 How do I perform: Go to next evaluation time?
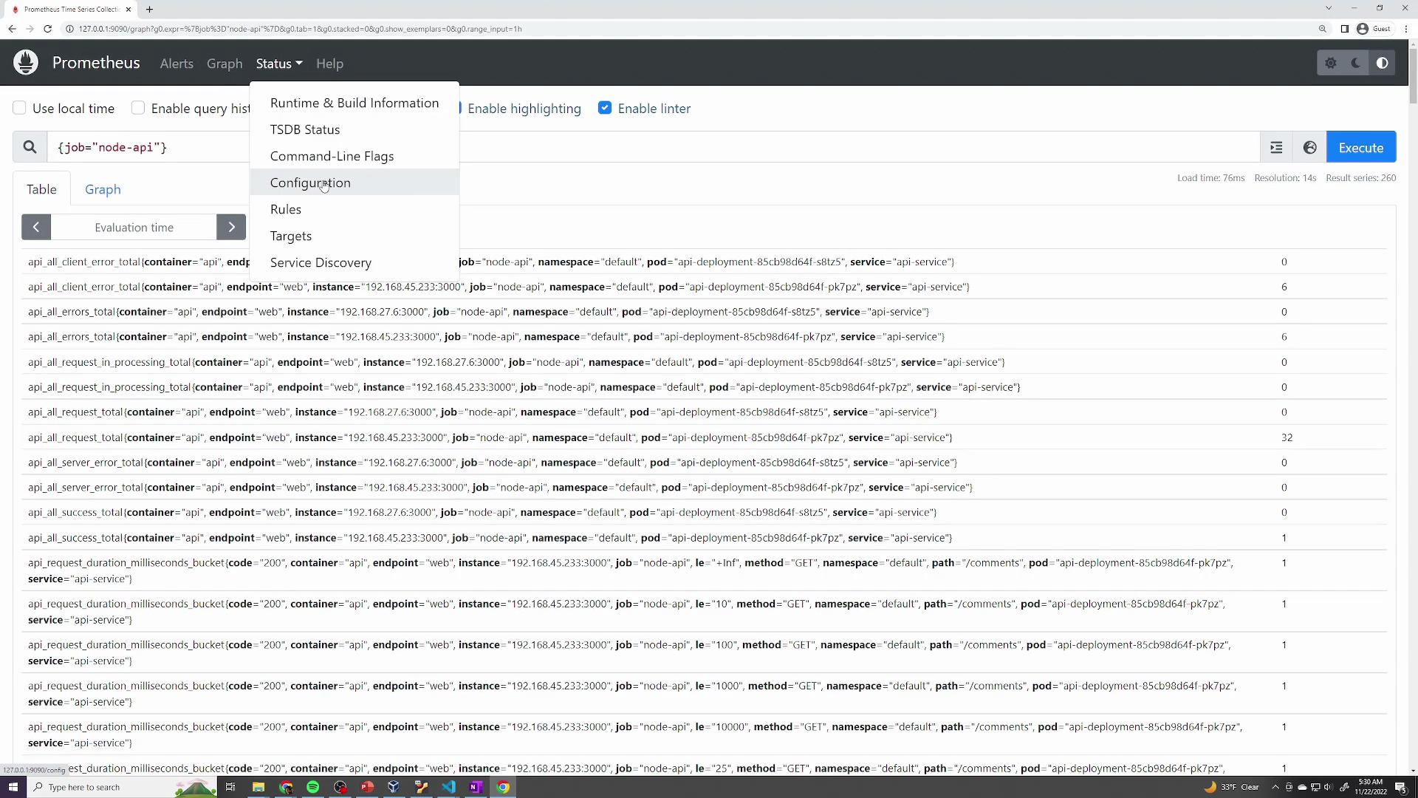(x=231, y=227)
